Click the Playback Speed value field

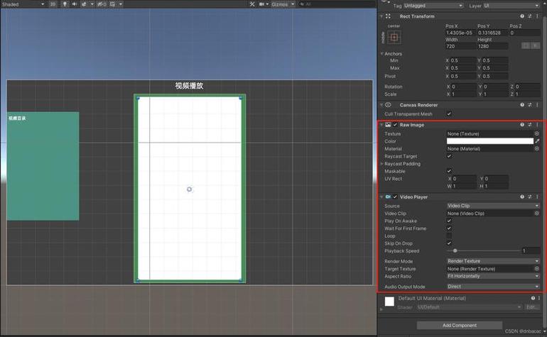pos(531,250)
